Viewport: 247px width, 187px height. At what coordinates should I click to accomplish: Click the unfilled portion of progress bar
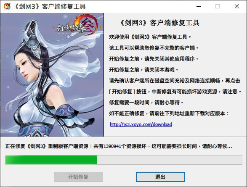click(170, 160)
